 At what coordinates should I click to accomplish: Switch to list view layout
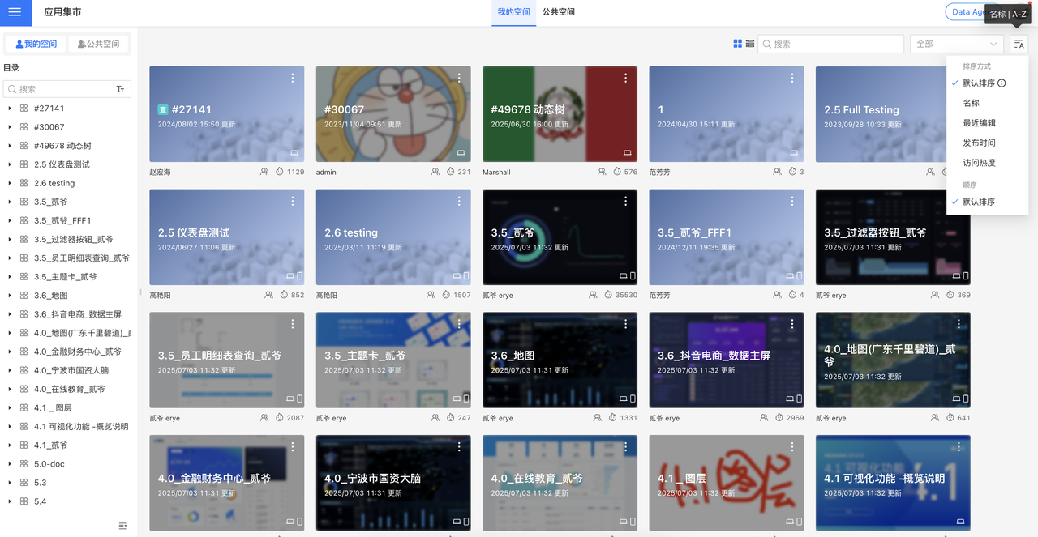pos(750,44)
